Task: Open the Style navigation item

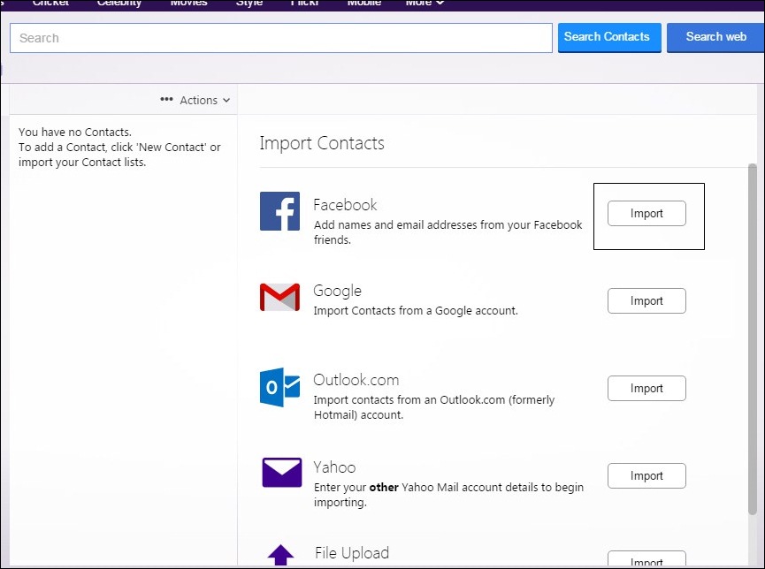Action: [249, 3]
